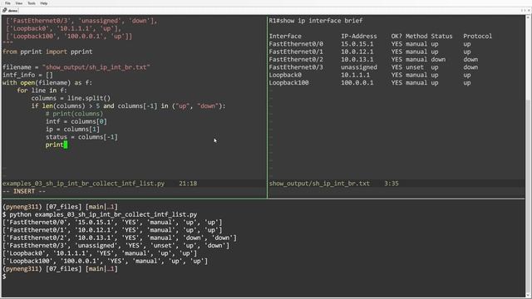Click shell output row for 'FastEthernet0/3'
The height and width of the screenshot is (299, 532).
116,246
